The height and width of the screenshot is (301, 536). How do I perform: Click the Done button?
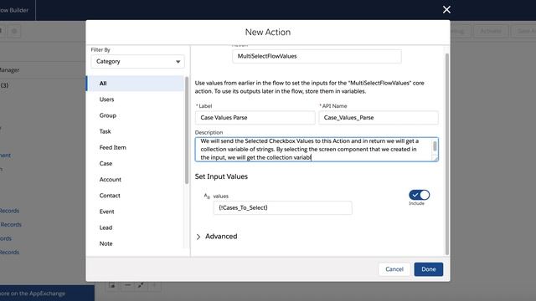[x=428, y=269]
